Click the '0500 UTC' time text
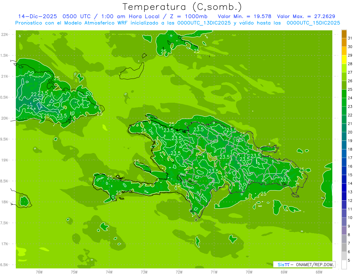The width and height of the screenshot is (358, 276). pos(77,16)
